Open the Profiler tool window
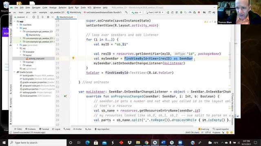 coord(77,129)
